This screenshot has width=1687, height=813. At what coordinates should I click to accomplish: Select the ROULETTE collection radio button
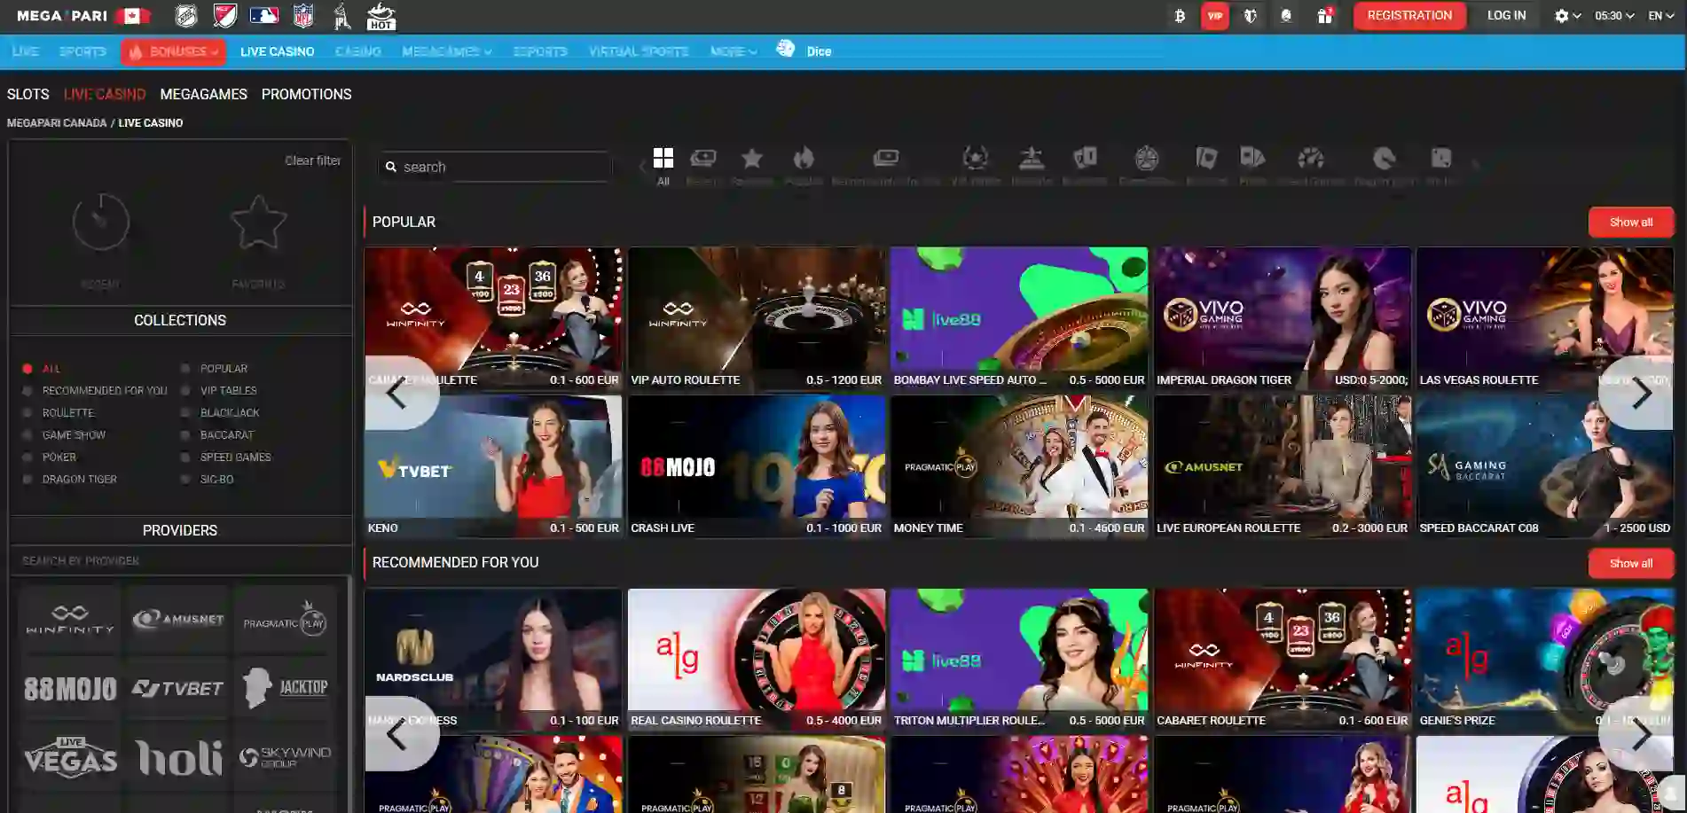pos(27,412)
